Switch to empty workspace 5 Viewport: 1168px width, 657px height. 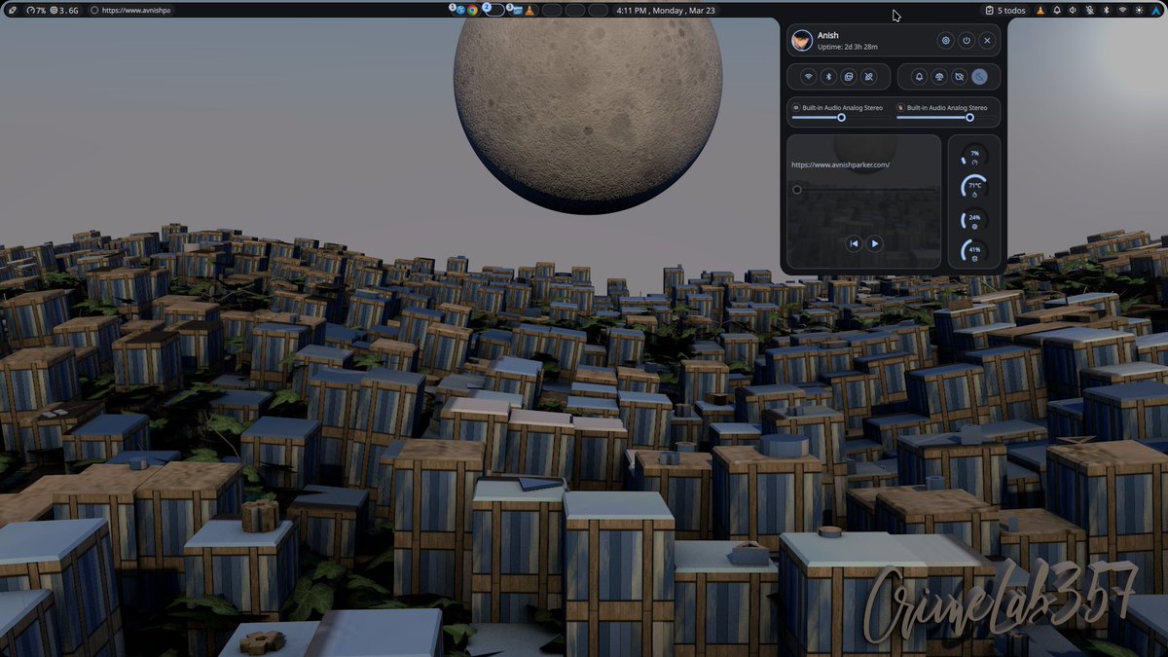tap(575, 10)
